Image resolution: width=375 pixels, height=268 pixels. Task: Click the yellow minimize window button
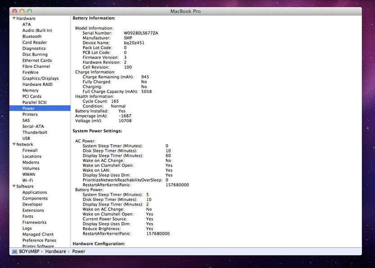pos(22,11)
